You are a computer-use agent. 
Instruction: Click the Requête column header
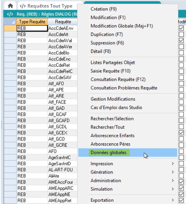click(63, 22)
